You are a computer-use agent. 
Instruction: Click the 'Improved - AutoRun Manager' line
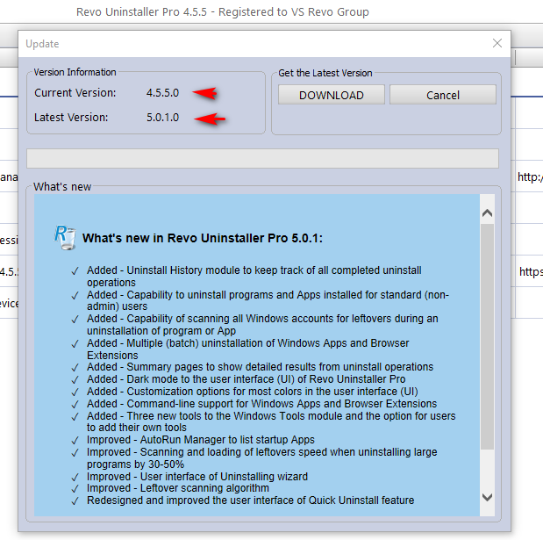[201, 440]
